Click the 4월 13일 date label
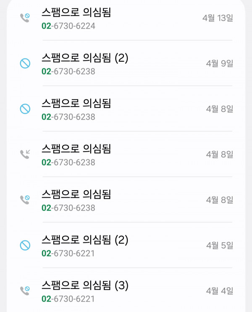Image resolution: width=252 pixels, height=312 pixels. (217, 18)
